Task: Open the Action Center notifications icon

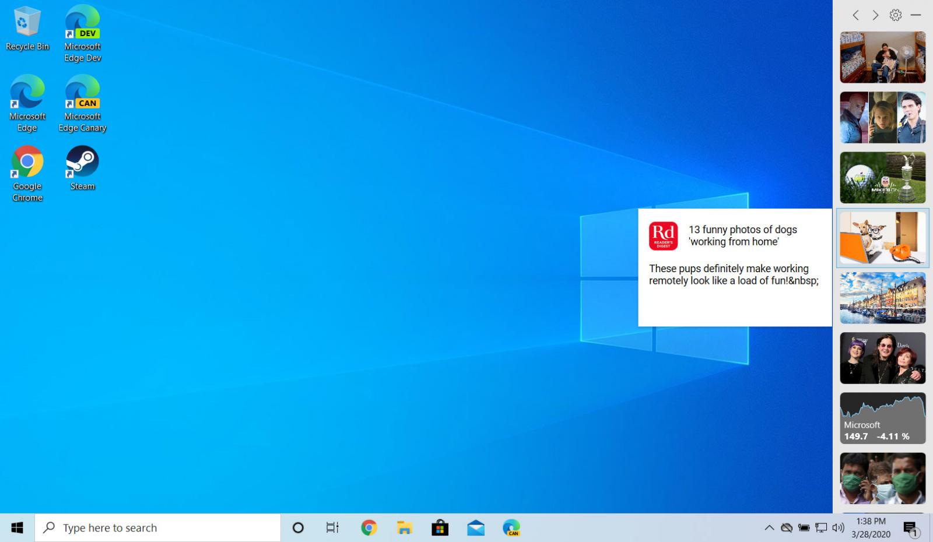Action: pos(911,529)
